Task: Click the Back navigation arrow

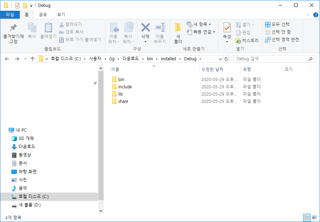Action: (x=7, y=59)
